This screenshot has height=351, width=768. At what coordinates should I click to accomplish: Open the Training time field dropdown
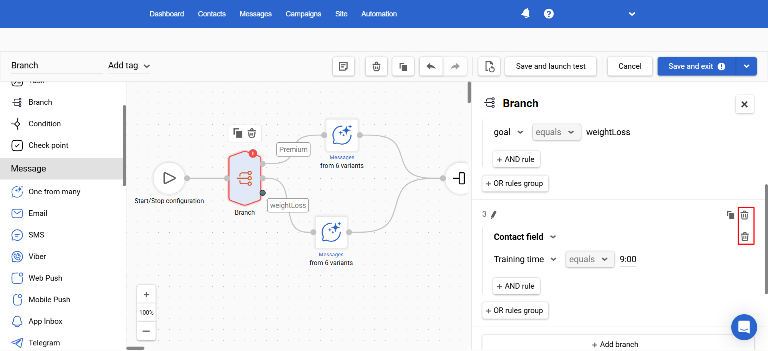pos(525,259)
